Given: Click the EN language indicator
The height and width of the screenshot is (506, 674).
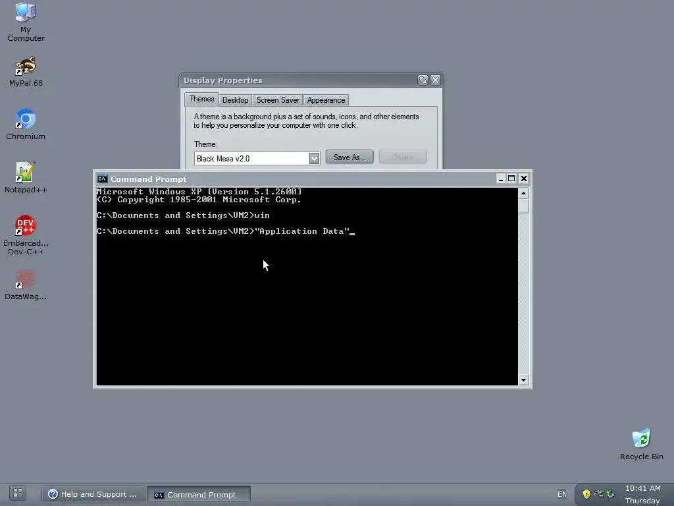Looking at the screenshot, I should coord(562,494).
